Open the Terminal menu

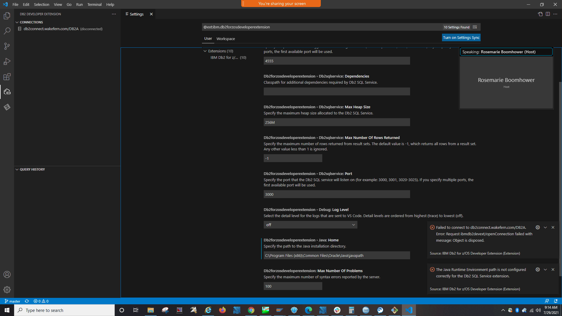coord(94,4)
